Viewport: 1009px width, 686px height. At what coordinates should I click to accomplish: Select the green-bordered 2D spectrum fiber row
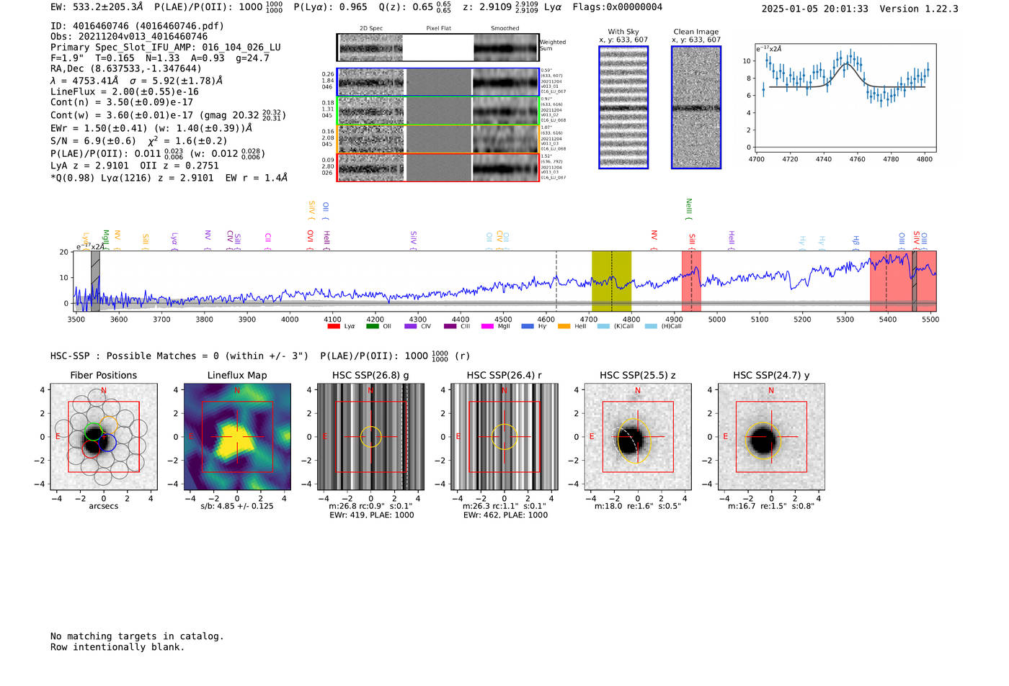(438, 111)
